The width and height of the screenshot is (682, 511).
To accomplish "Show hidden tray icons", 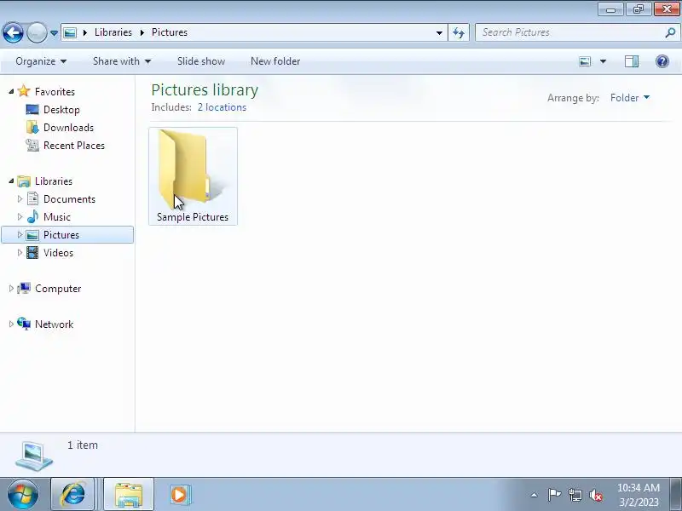I will [x=535, y=495].
